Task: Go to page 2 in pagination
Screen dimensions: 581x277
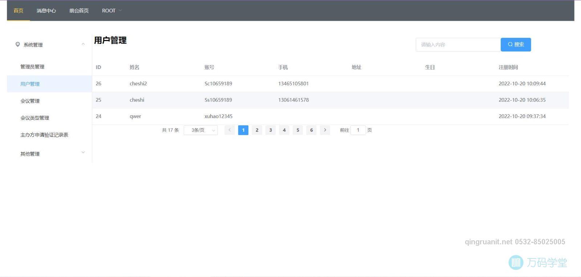Action: (x=257, y=130)
